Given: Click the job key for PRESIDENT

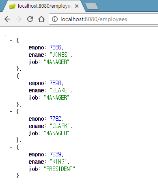Looking at the screenshot, I should coord(33,169).
